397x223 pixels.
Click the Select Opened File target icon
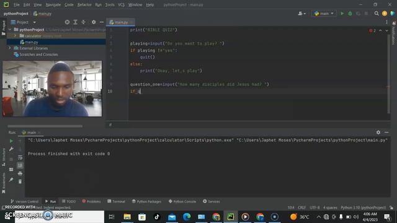(x=67, y=22)
